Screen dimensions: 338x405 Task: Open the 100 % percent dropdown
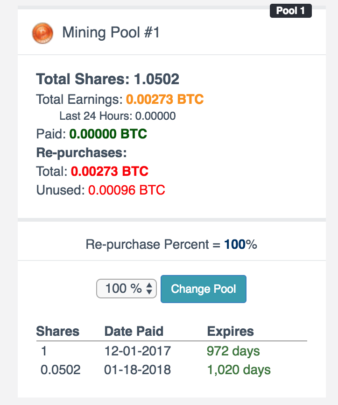tap(127, 289)
